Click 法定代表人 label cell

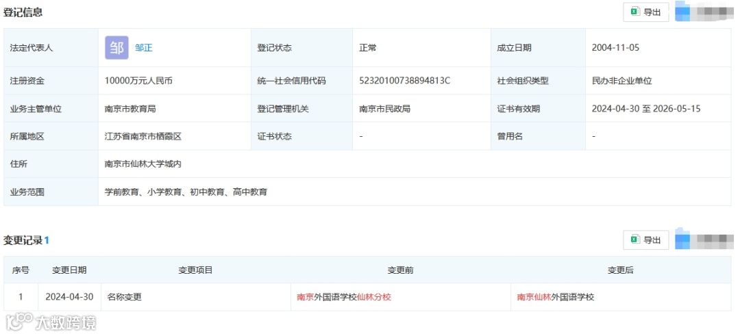click(51, 48)
